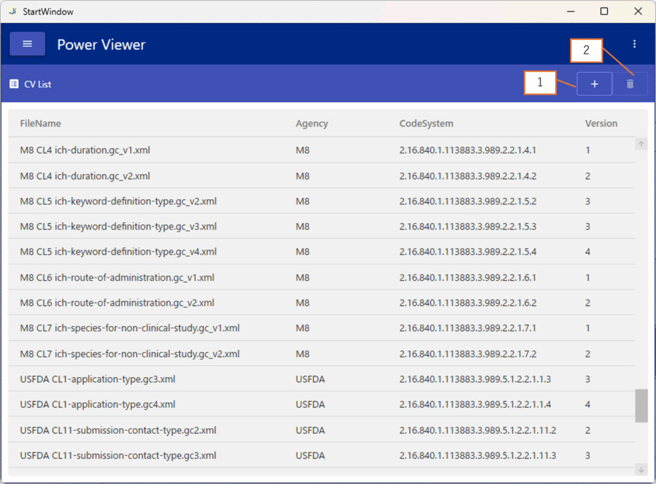Open the hamburger navigation menu
This screenshot has width=656, height=484.
[x=27, y=44]
